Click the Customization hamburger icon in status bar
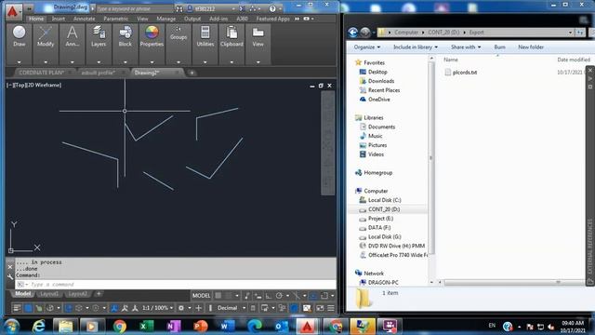595x335 pixels. [331, 308]
